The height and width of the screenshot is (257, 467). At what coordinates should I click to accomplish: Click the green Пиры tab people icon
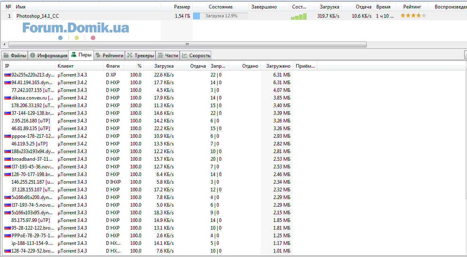point(74,55)
